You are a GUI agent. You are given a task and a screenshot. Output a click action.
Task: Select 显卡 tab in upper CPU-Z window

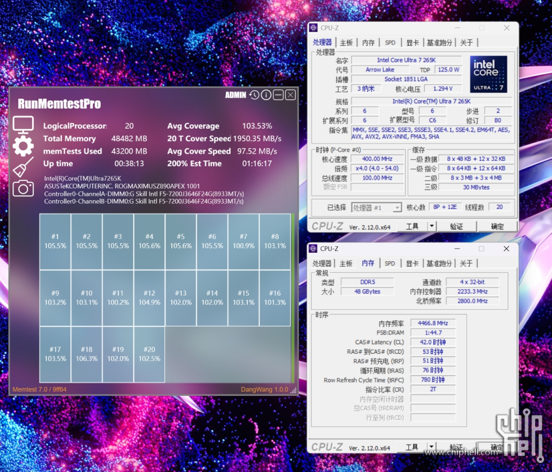point(412,43)
